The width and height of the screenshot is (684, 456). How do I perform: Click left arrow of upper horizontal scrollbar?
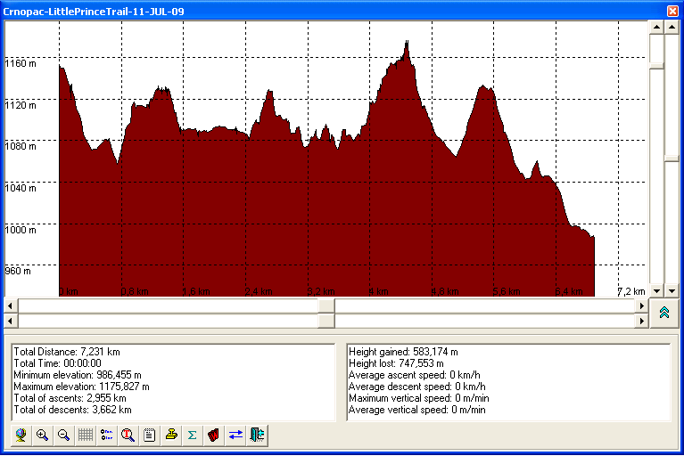[x=11, y=305]
